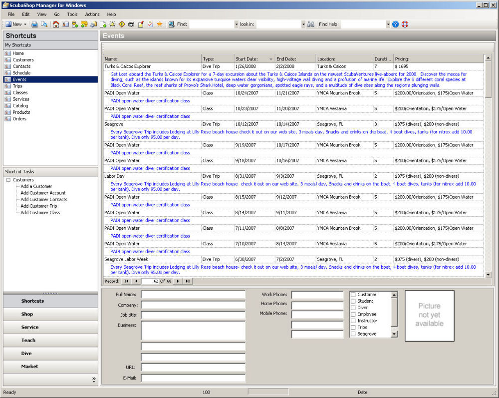499x398 pixels.
Task: Click the search icon left of Find
Action: (x=171, y=24)
